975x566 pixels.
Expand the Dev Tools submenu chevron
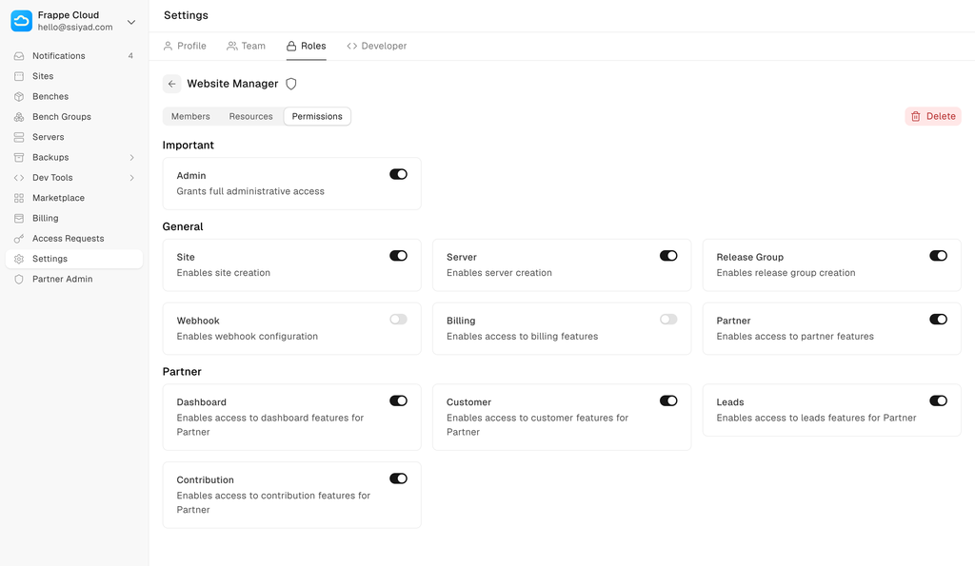(131, 178)
